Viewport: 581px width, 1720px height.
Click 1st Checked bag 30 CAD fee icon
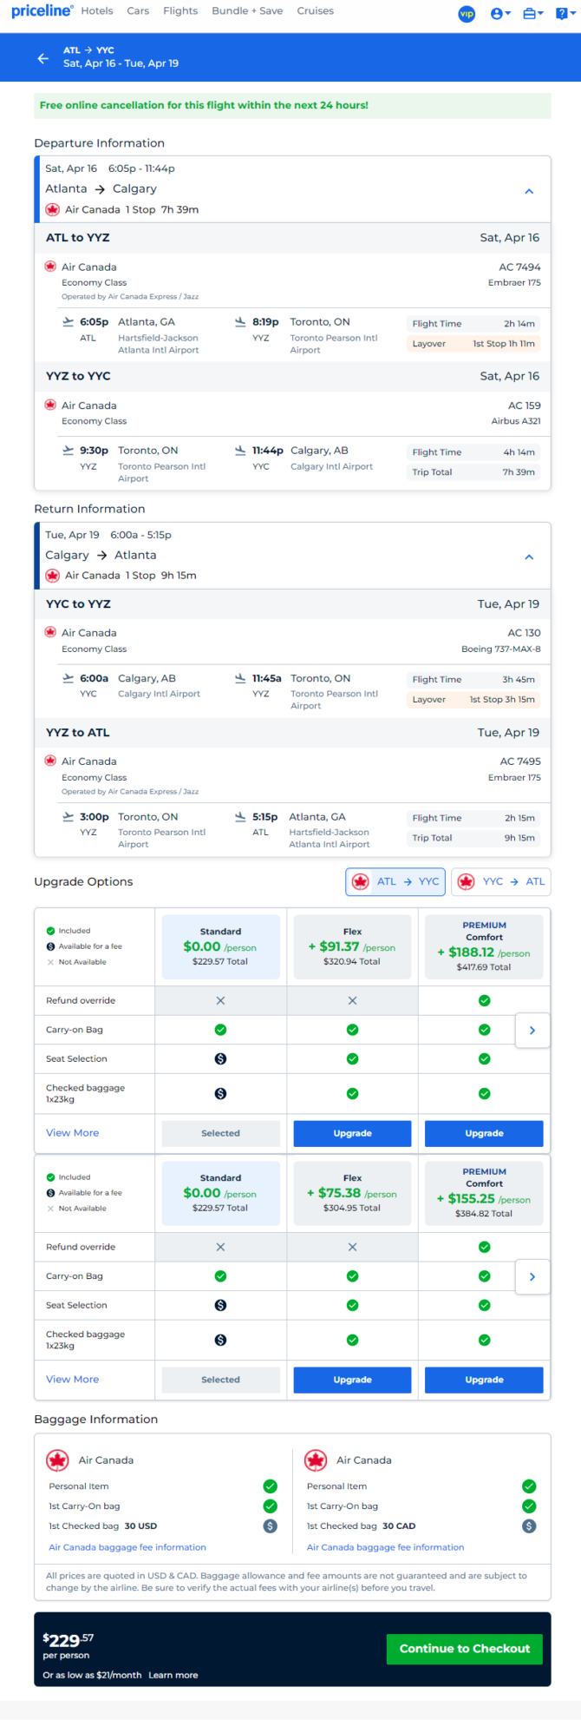529,1526
